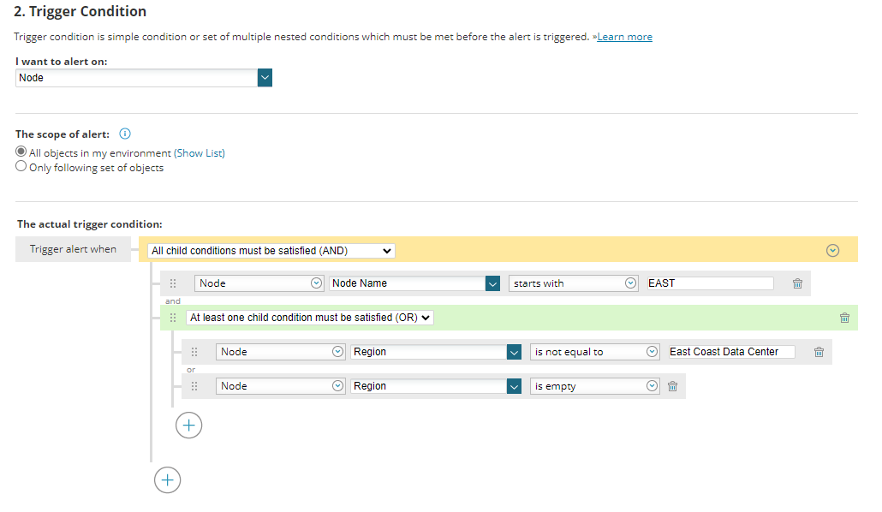Delete the Node Name starts with condition
Screen dimensions: 882x512
(797, 283)
